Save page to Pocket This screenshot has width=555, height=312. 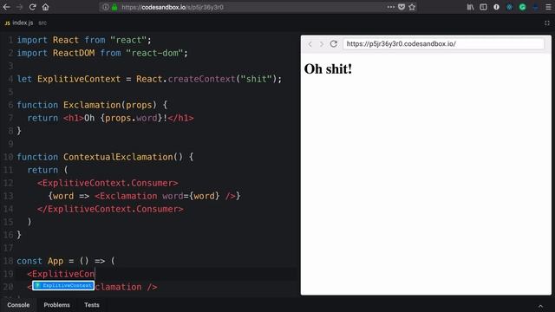click(402, 7)
